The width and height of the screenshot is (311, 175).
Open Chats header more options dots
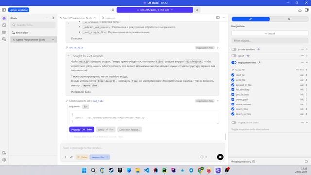(x=47, y=18)
